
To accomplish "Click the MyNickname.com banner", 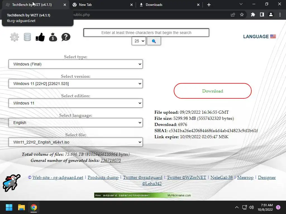I will 143,195.
